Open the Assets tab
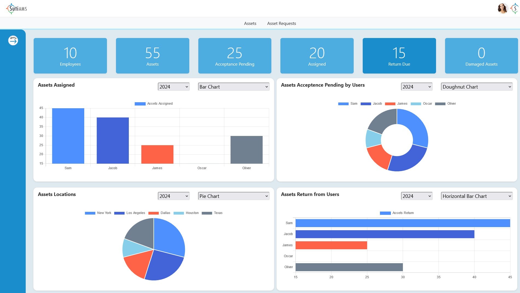Image resolution: width=520 pixels, height=293 pixels. click(x=250, y=24)
